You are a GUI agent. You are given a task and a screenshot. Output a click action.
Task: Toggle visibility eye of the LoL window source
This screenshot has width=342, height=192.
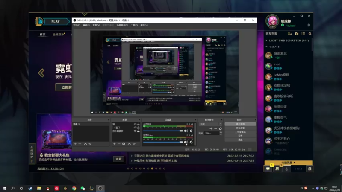[135, 128]
